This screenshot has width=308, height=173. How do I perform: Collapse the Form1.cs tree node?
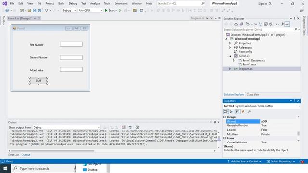230,56
